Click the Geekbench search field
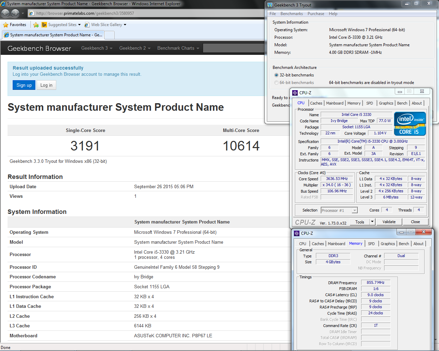439x351 pixels. coord(234,48)
